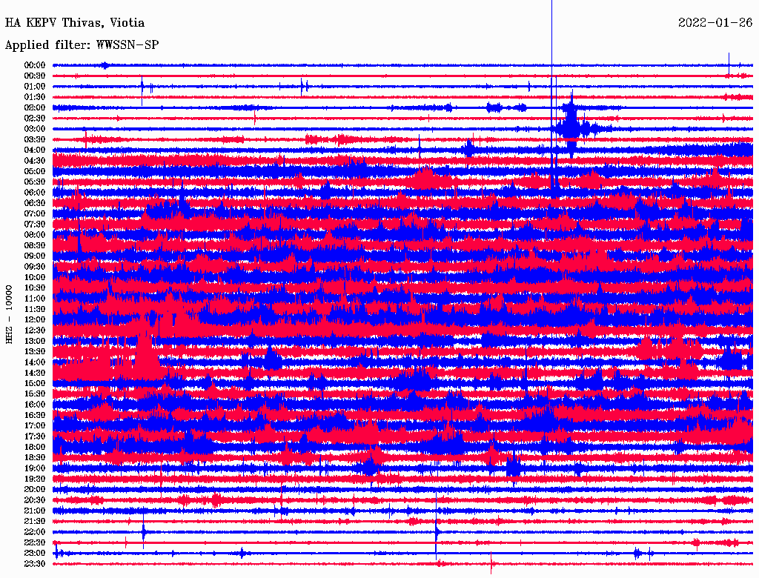This screenshot has height=578, width=759.
Task: Click the '22:00' time label
Action: point(35,532)
